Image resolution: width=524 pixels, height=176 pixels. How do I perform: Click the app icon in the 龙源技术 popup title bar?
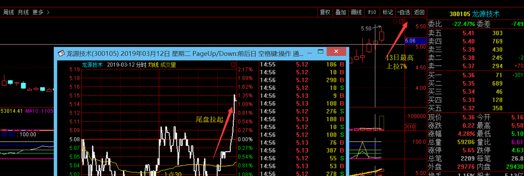(x=61, y=53)
